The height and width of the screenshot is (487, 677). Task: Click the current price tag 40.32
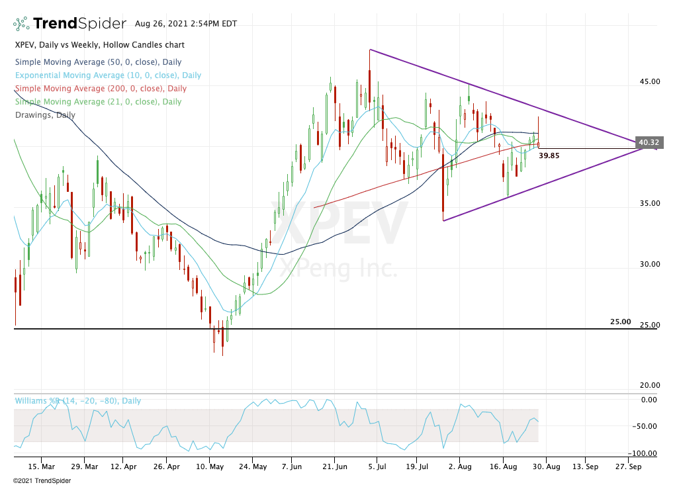[649, 142]
